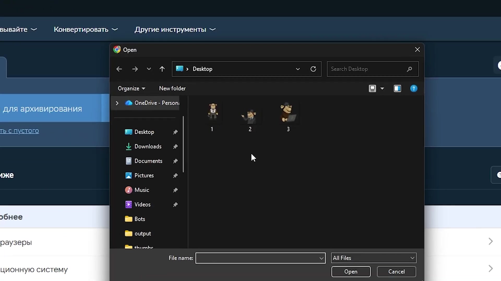
Task: Click the pin icon next to Music
Action: (175, 190)
